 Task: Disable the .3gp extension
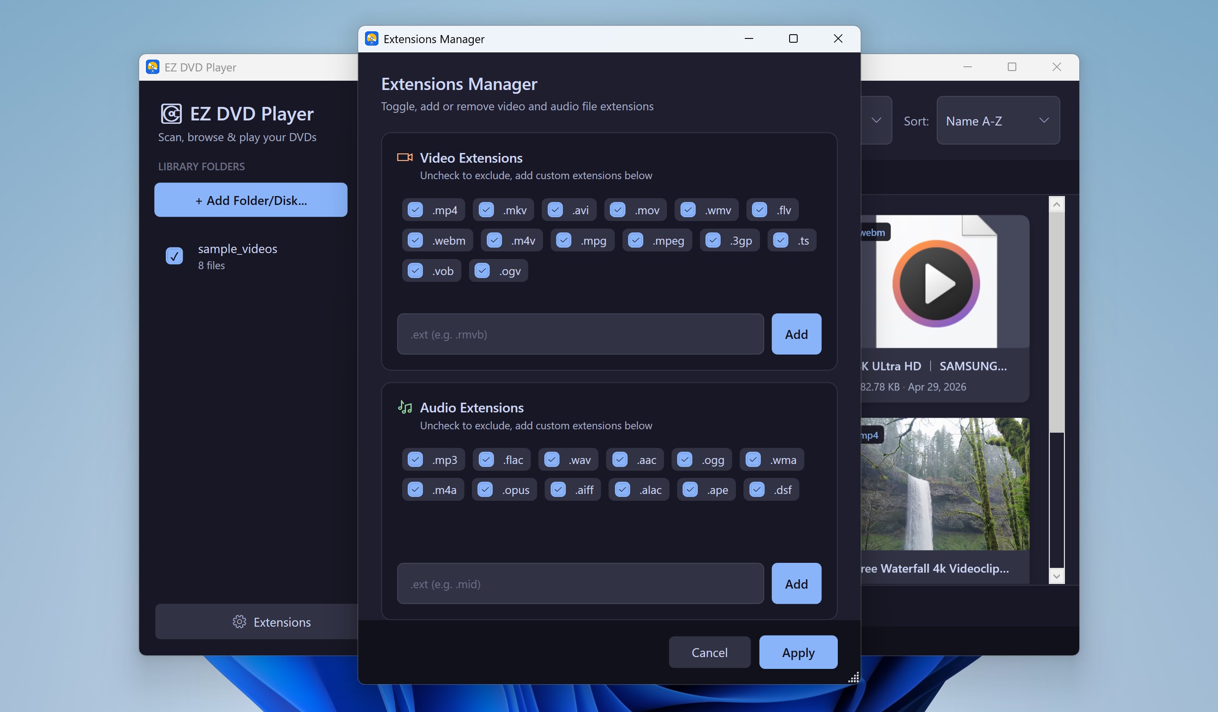[x=713, y=240]
